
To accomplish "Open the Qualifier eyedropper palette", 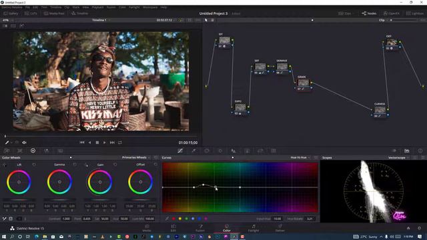I will 193,151.
